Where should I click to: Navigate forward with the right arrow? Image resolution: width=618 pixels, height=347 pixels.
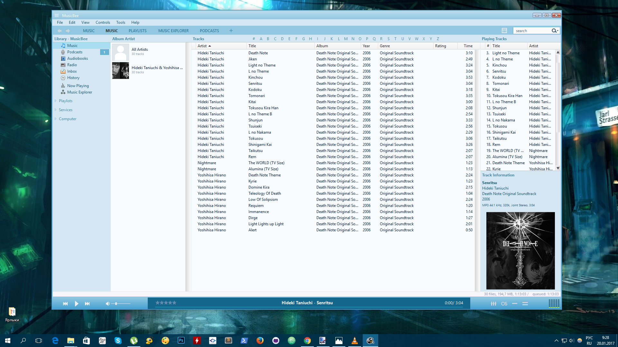click(68, 31)
